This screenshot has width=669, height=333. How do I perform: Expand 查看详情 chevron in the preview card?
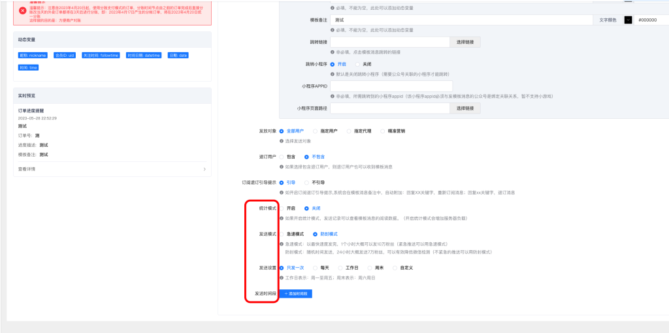204,169
